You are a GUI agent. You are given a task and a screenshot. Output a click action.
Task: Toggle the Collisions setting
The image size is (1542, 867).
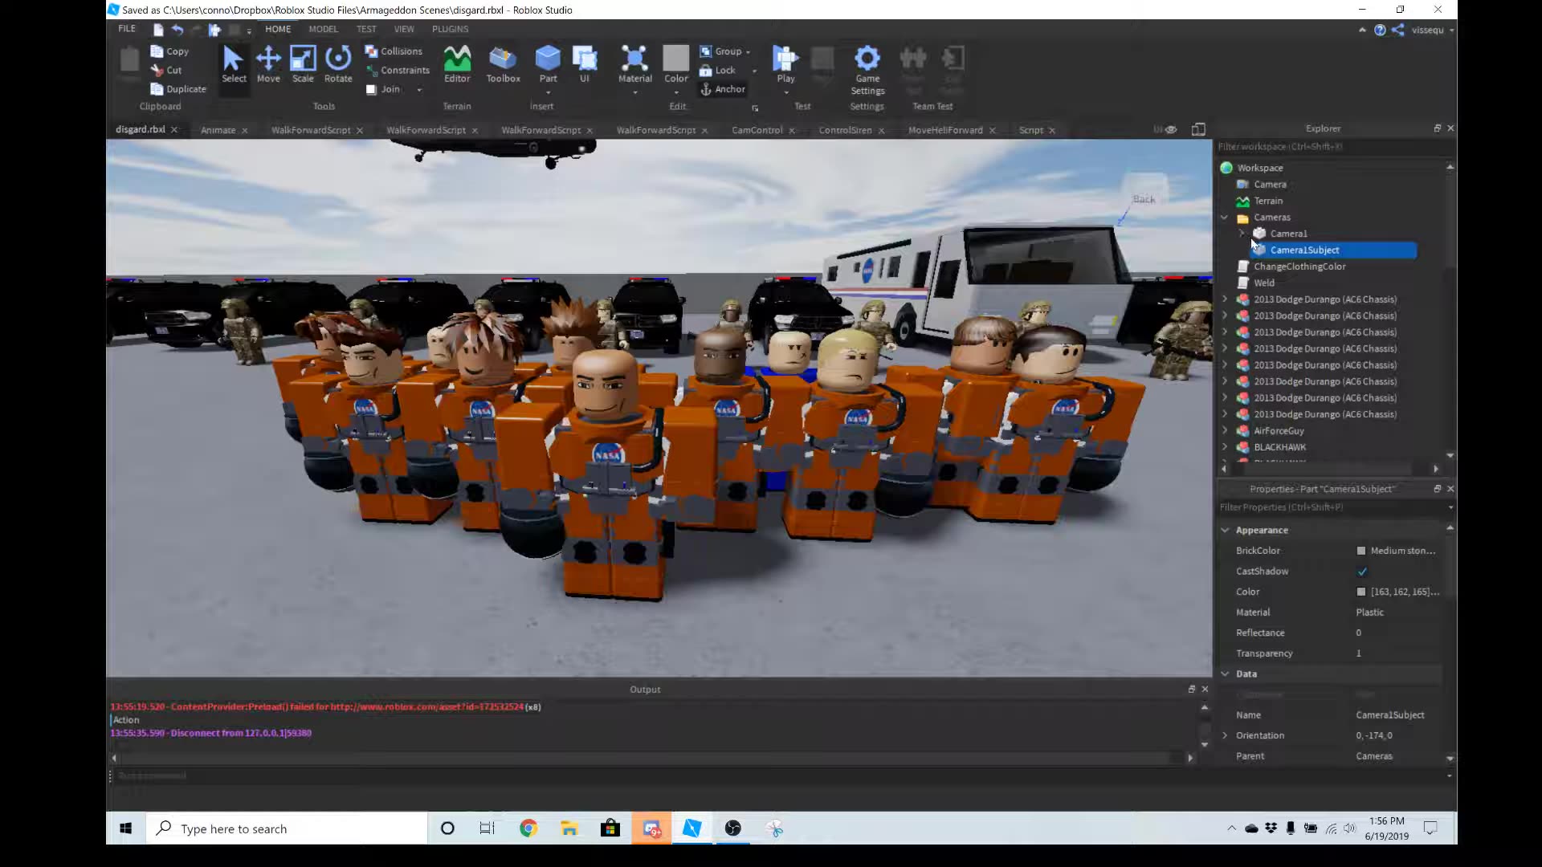[394, 51]
